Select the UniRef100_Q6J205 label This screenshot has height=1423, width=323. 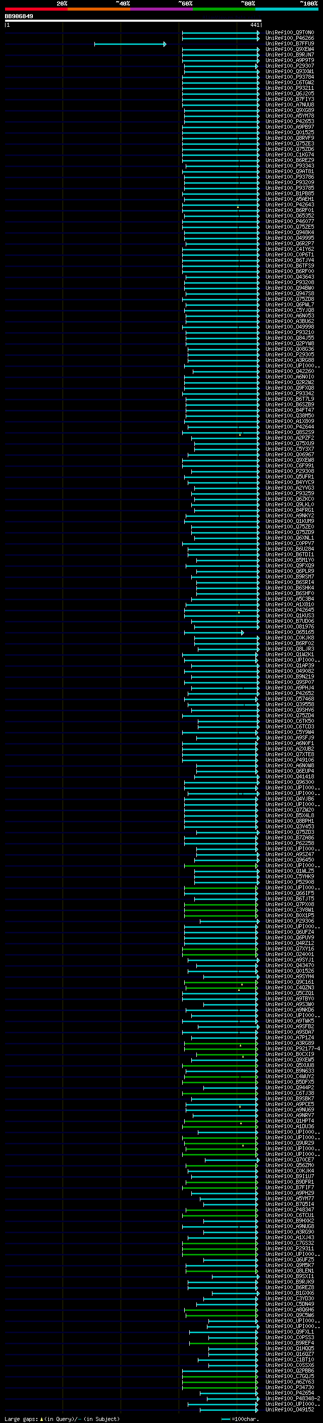pyautogui.click(x=290, y=93)
